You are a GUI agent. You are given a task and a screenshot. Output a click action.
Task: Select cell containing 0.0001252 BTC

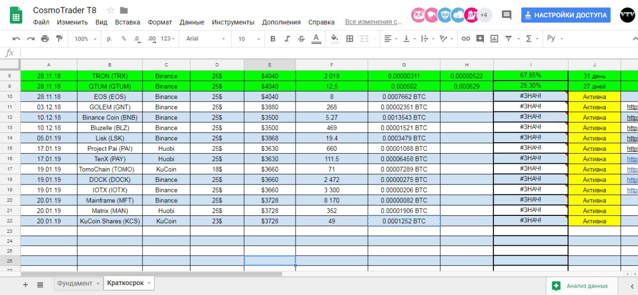pos(404,221)
